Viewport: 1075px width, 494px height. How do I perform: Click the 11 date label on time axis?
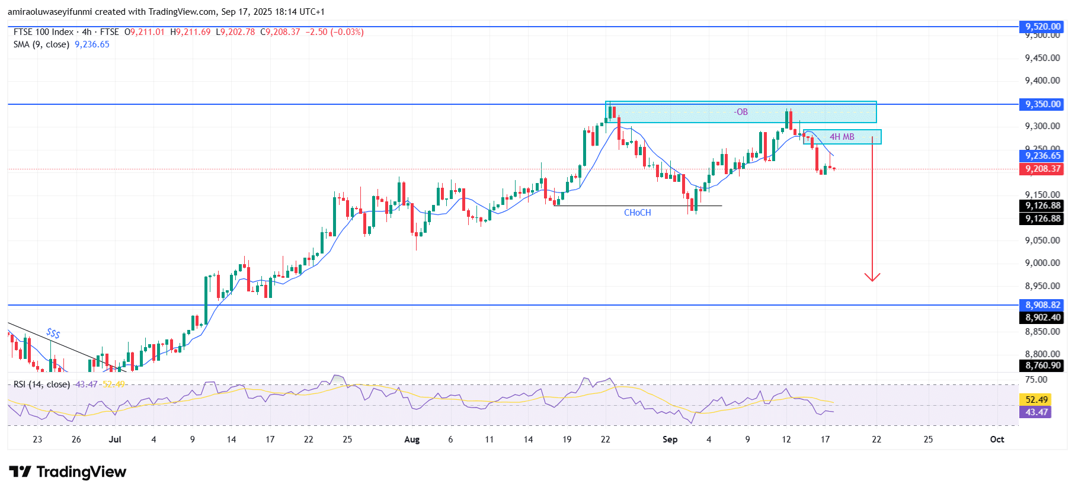coord(489,440)
